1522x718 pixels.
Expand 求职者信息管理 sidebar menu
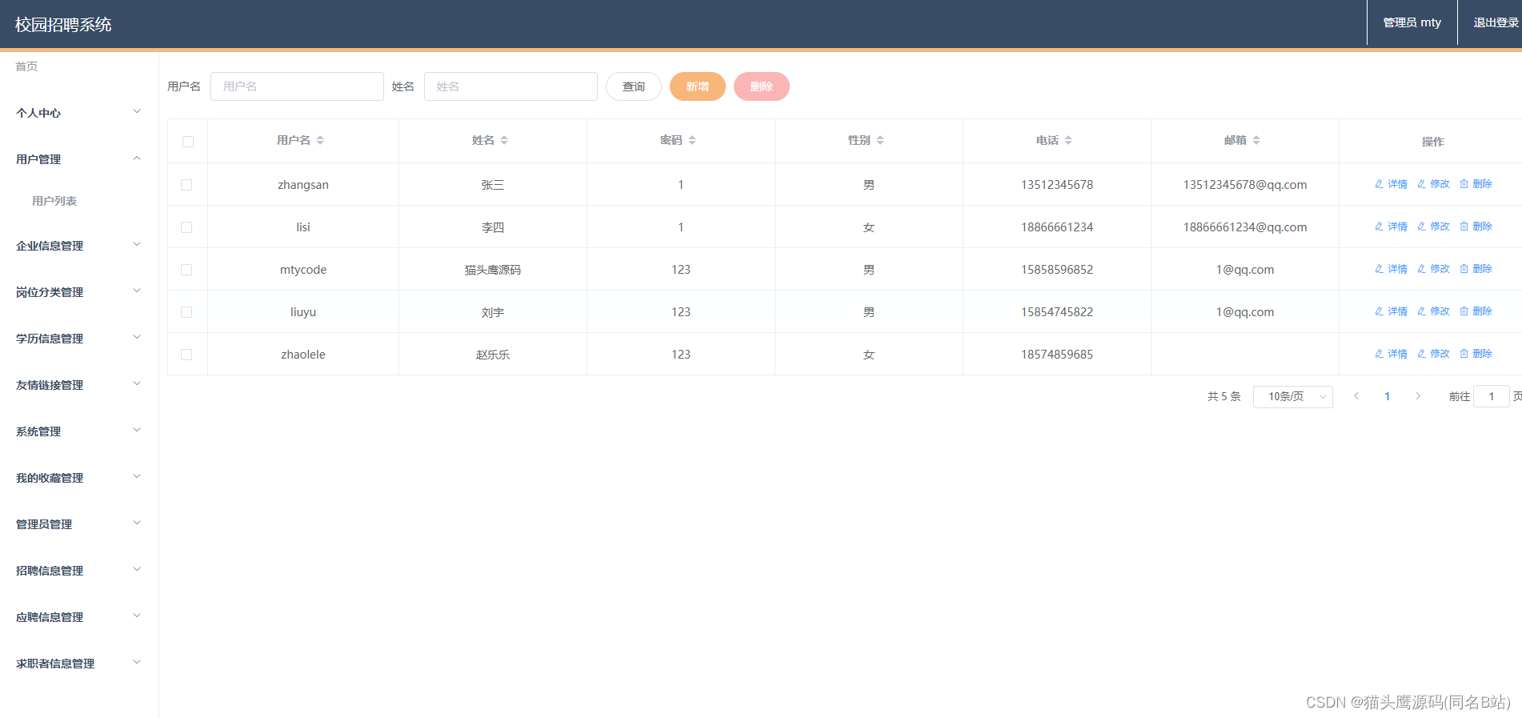pos(78,664)
